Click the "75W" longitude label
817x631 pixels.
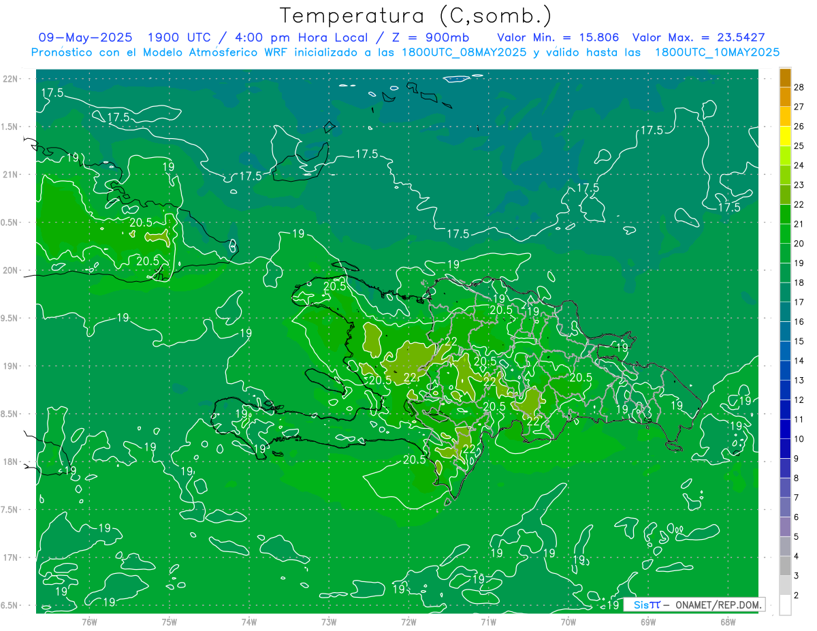pyautogui.click(x=170, y=622)
